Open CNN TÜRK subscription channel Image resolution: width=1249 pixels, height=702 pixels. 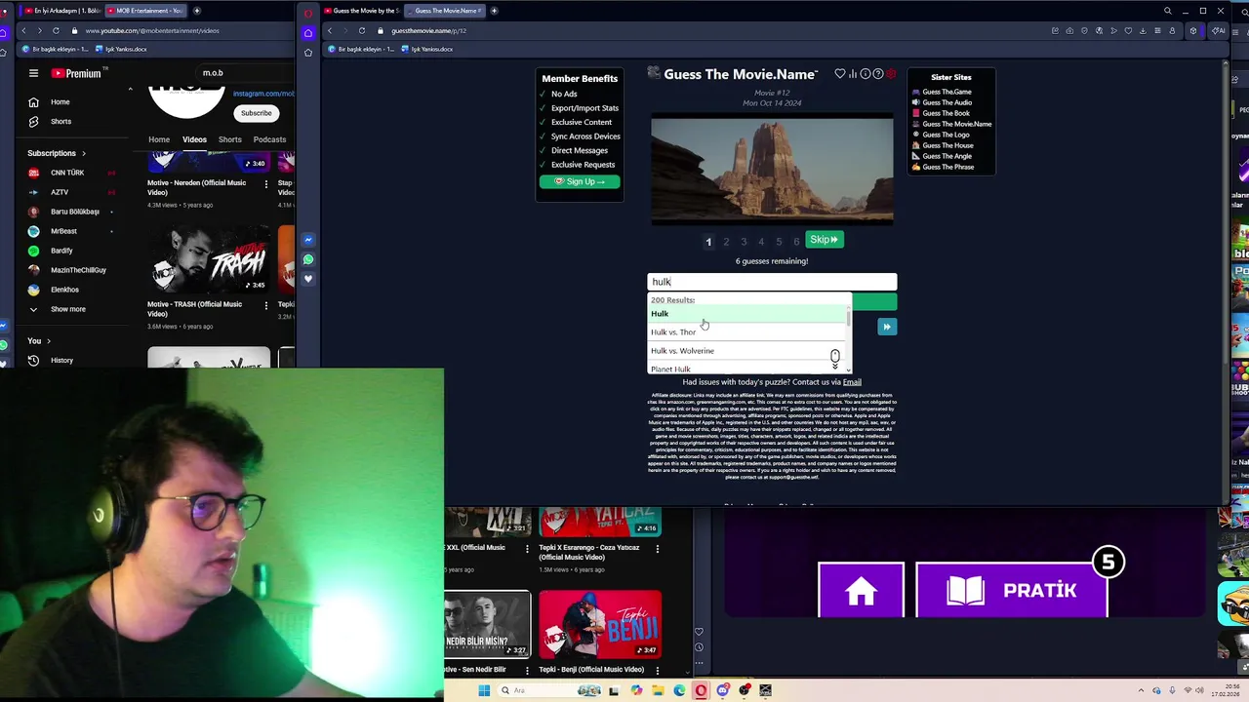point(68,173)
